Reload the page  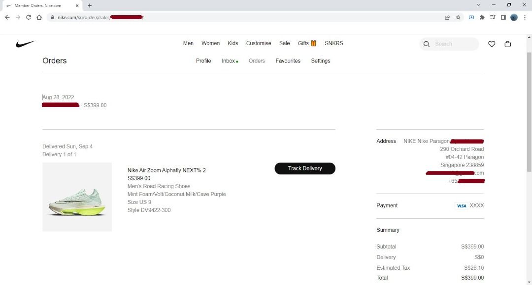pyautogui.click(x=29, y=17)
